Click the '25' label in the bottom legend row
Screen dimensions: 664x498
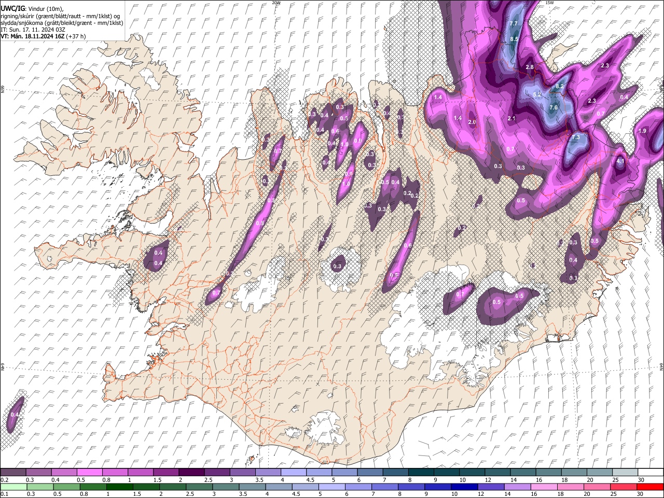click(x=613, y=494)
